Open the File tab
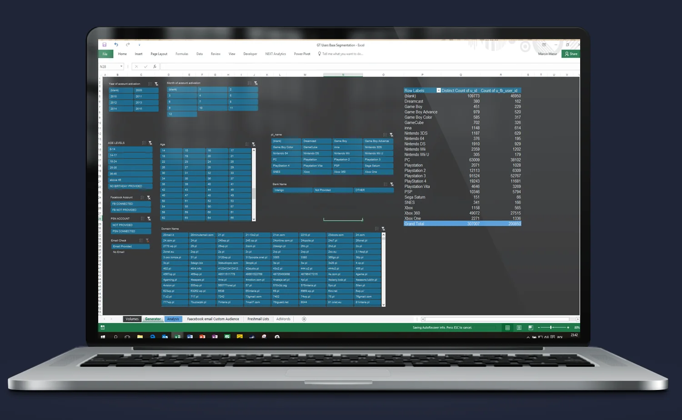Screen dimensions: 682x420 tap(105, 54)
